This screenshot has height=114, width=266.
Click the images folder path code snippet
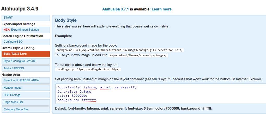pos(138,55)
